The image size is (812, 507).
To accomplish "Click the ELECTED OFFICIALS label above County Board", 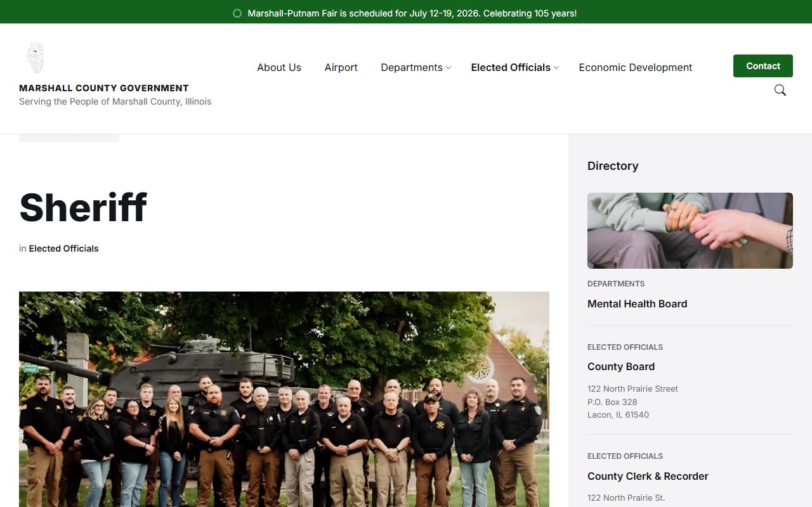I will [625, 347].
